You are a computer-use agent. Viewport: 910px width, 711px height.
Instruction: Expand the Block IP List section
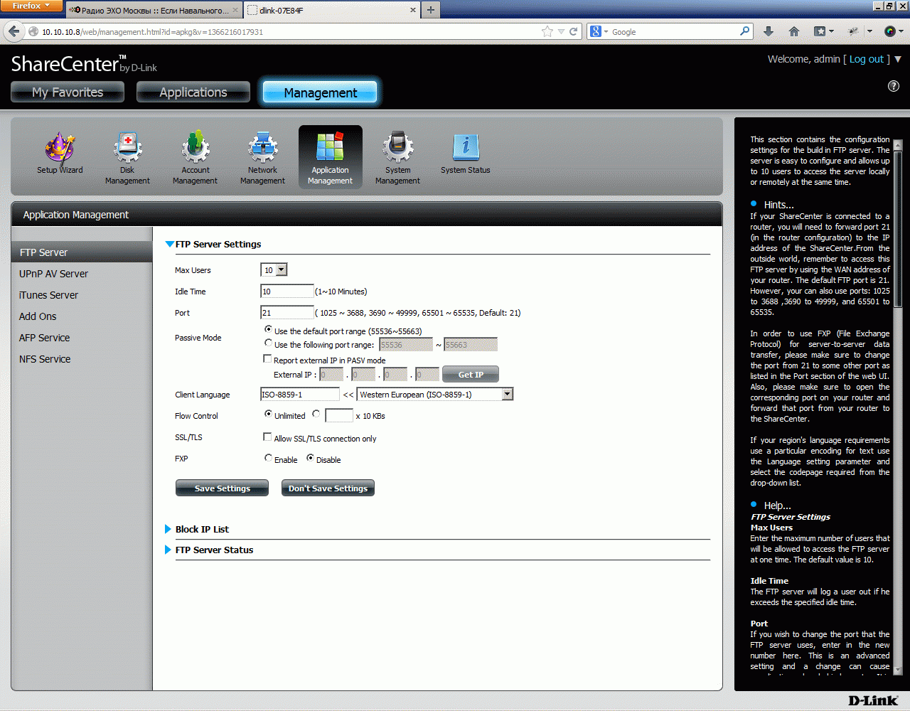(168, 529)
